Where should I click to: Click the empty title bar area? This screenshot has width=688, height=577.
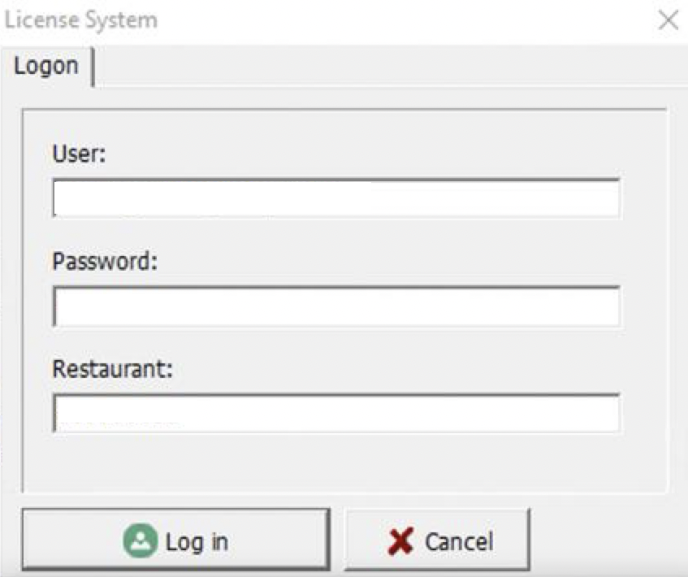point(406,20)
